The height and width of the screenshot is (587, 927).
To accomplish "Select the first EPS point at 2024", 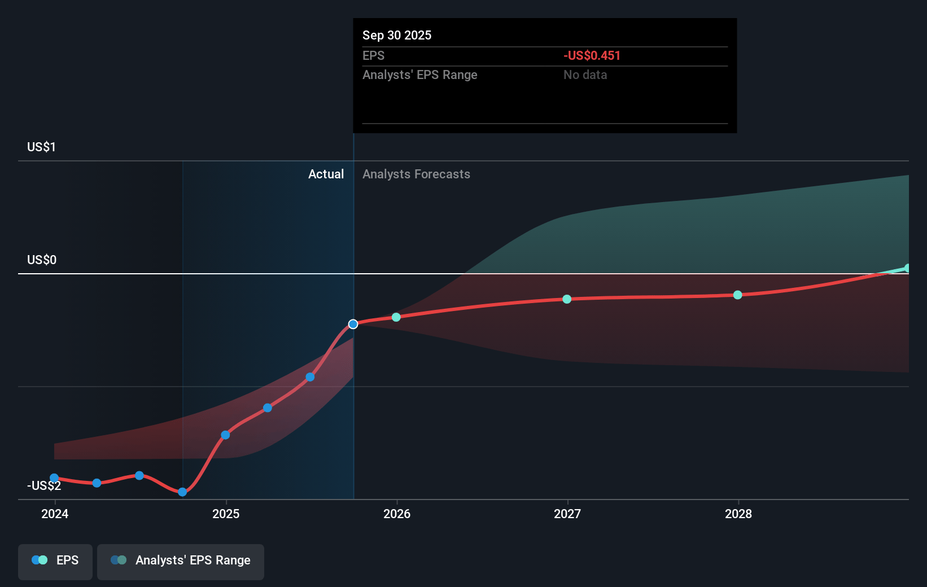I will pos(54,478).
